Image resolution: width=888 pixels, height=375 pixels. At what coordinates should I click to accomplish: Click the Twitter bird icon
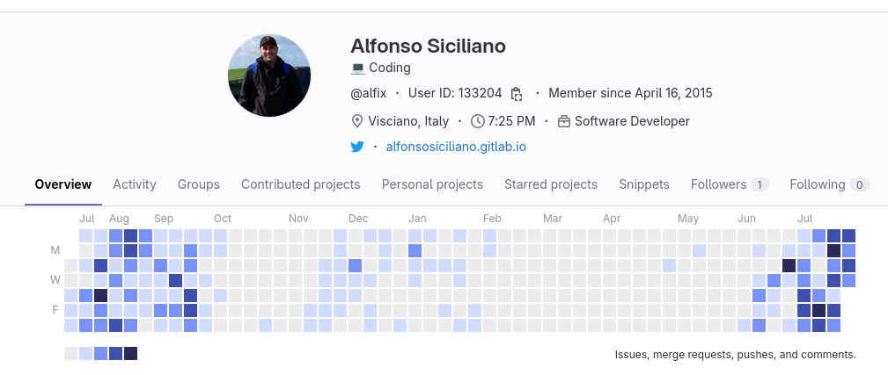(357, 147)
